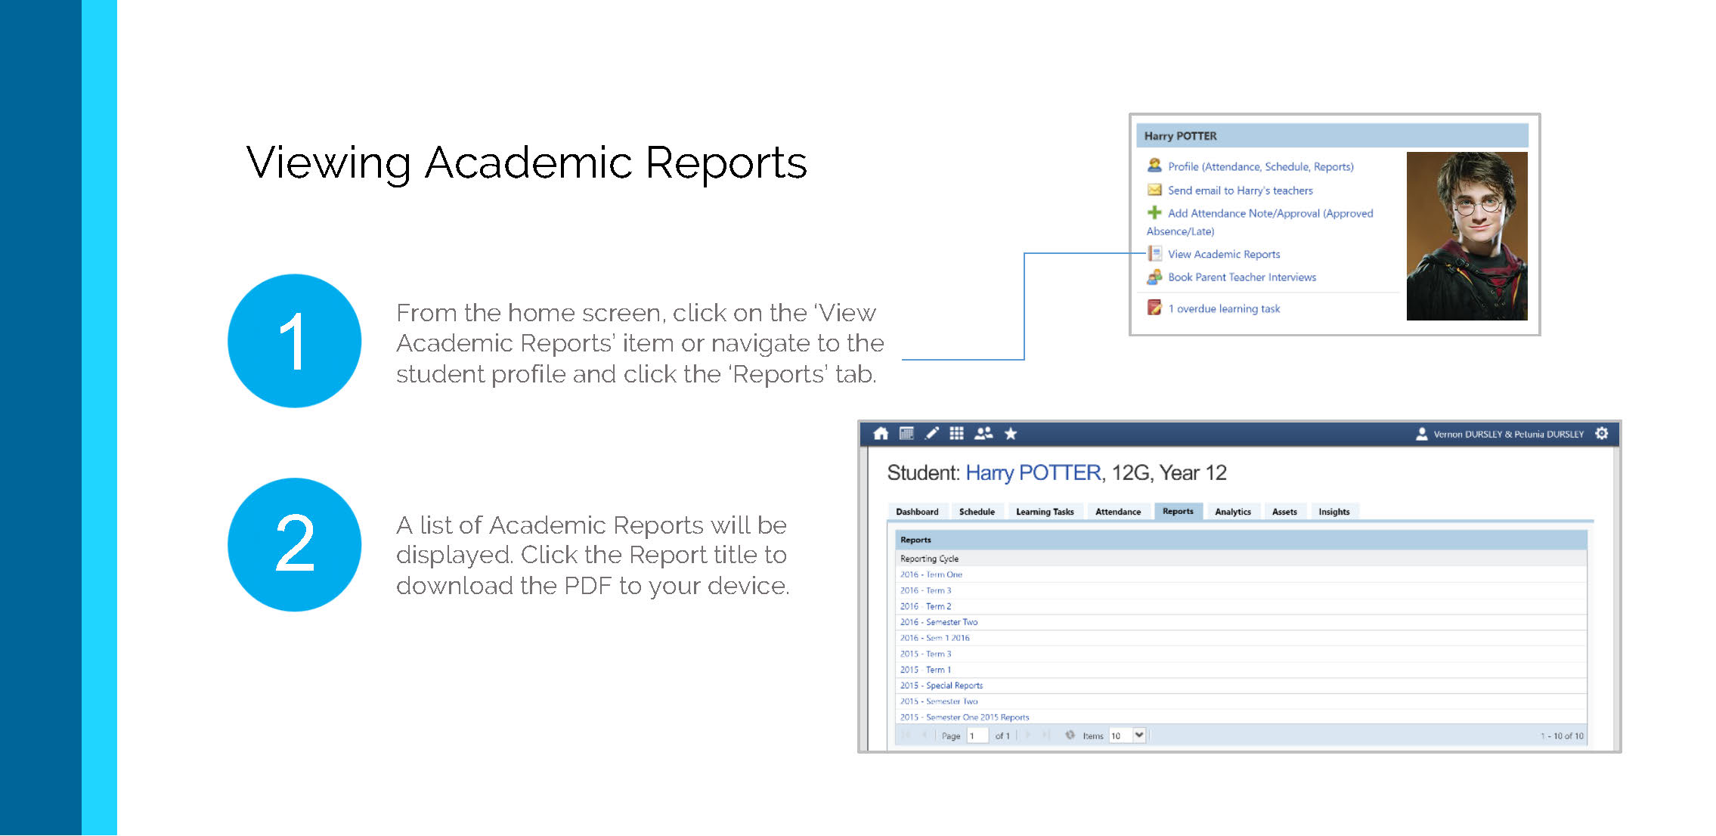
Task: Click 'Book Parent Teacher Interviews' link
Action: tap(1241, 277)
